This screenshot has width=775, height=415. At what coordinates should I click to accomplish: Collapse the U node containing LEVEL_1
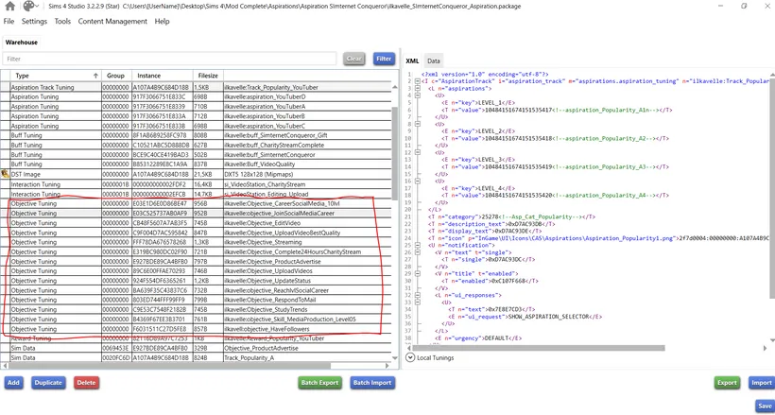coord(418,95)
